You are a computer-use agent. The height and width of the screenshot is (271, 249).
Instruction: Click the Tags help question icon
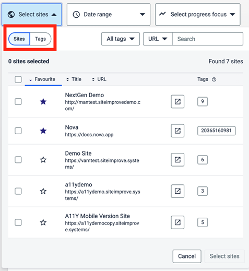(x=214, y=79)
